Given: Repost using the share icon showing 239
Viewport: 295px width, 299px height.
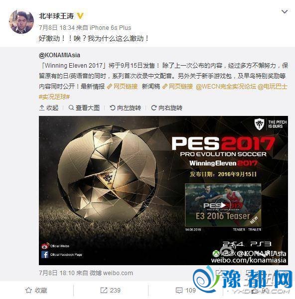Looking at the screenshot, I should click(110, 291).
